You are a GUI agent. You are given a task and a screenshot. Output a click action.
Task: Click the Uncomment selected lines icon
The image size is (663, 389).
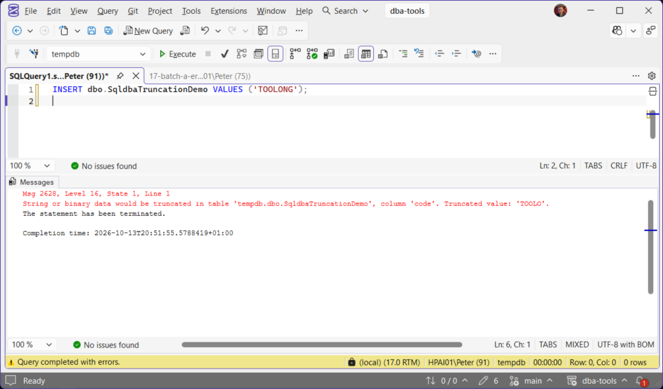click(419, 54)
